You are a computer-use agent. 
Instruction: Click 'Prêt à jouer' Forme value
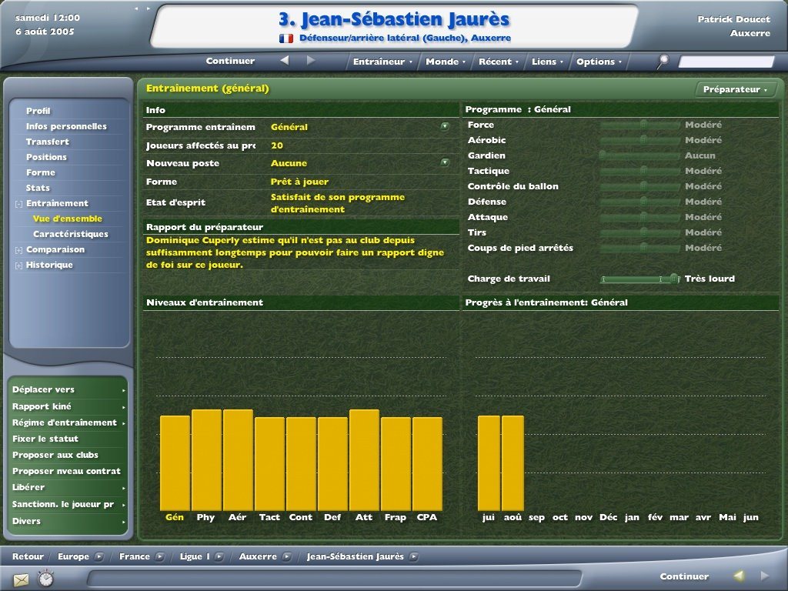[x=299, y=182]
